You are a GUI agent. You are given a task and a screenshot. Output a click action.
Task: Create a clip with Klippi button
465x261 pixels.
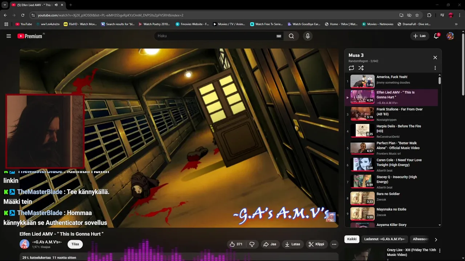[x=316, y=244]
